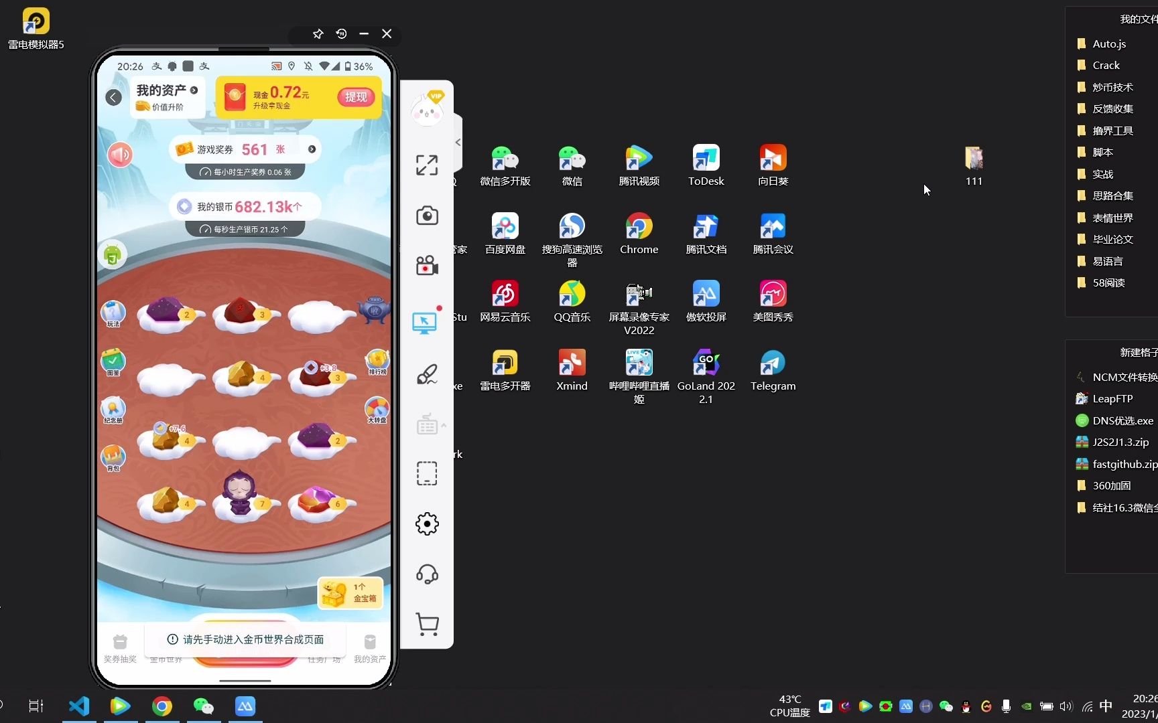Open the Auto.js folder in list
Image resolution: width=1158 pixels, height=723 pixels.
(1102, 44)
